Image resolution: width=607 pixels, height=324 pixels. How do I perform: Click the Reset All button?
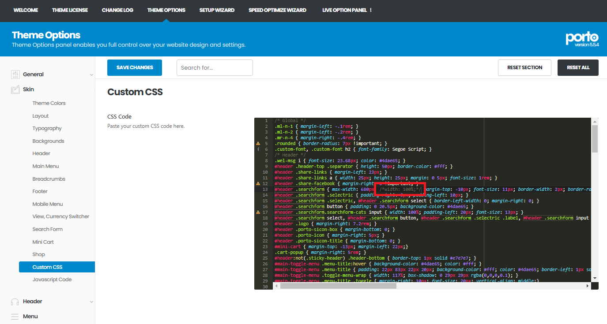pos(578,67)
